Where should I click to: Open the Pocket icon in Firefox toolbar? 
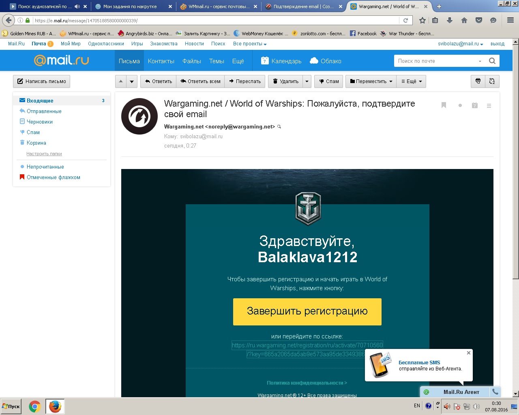pyautogui.click(x=479, y=20)
